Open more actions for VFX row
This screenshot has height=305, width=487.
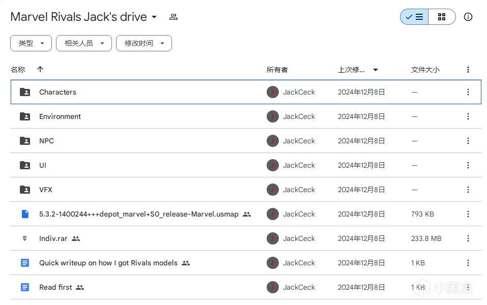pyautogui.click(x=468, y=190)
